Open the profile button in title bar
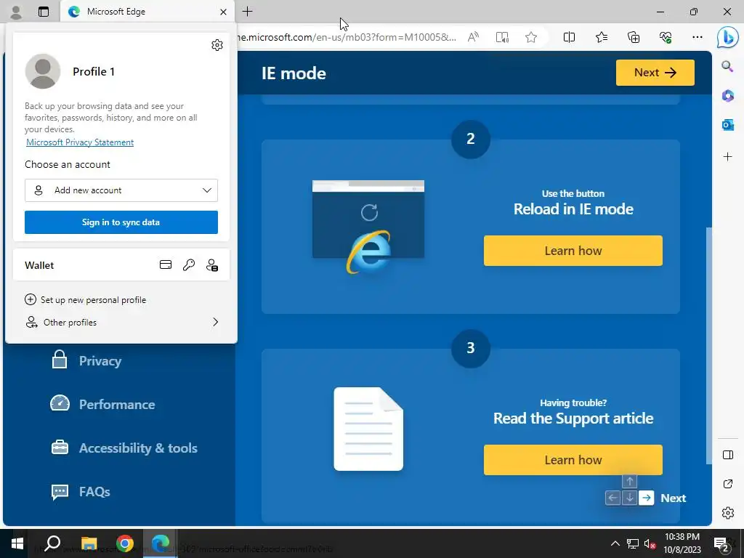The width and height of the screenshot is (744, 558). click(16, 12)
